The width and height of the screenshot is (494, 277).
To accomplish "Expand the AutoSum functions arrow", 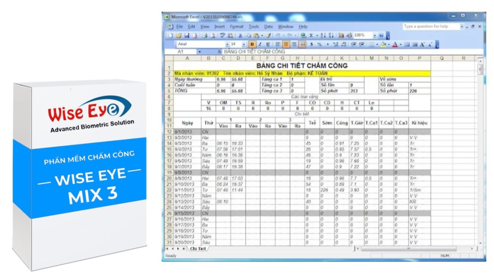I will (317, 36).
